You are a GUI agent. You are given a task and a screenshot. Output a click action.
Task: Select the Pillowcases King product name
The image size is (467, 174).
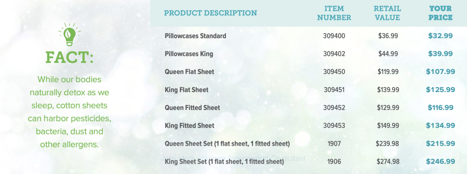(x=189, y=54)
